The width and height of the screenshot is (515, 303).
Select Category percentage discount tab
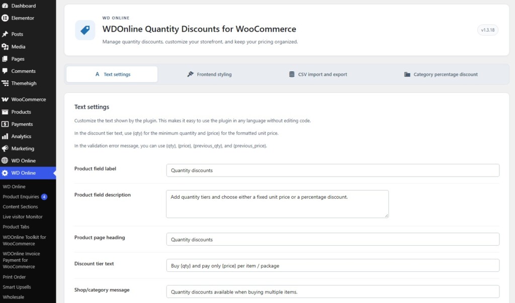tap(441, 74)
